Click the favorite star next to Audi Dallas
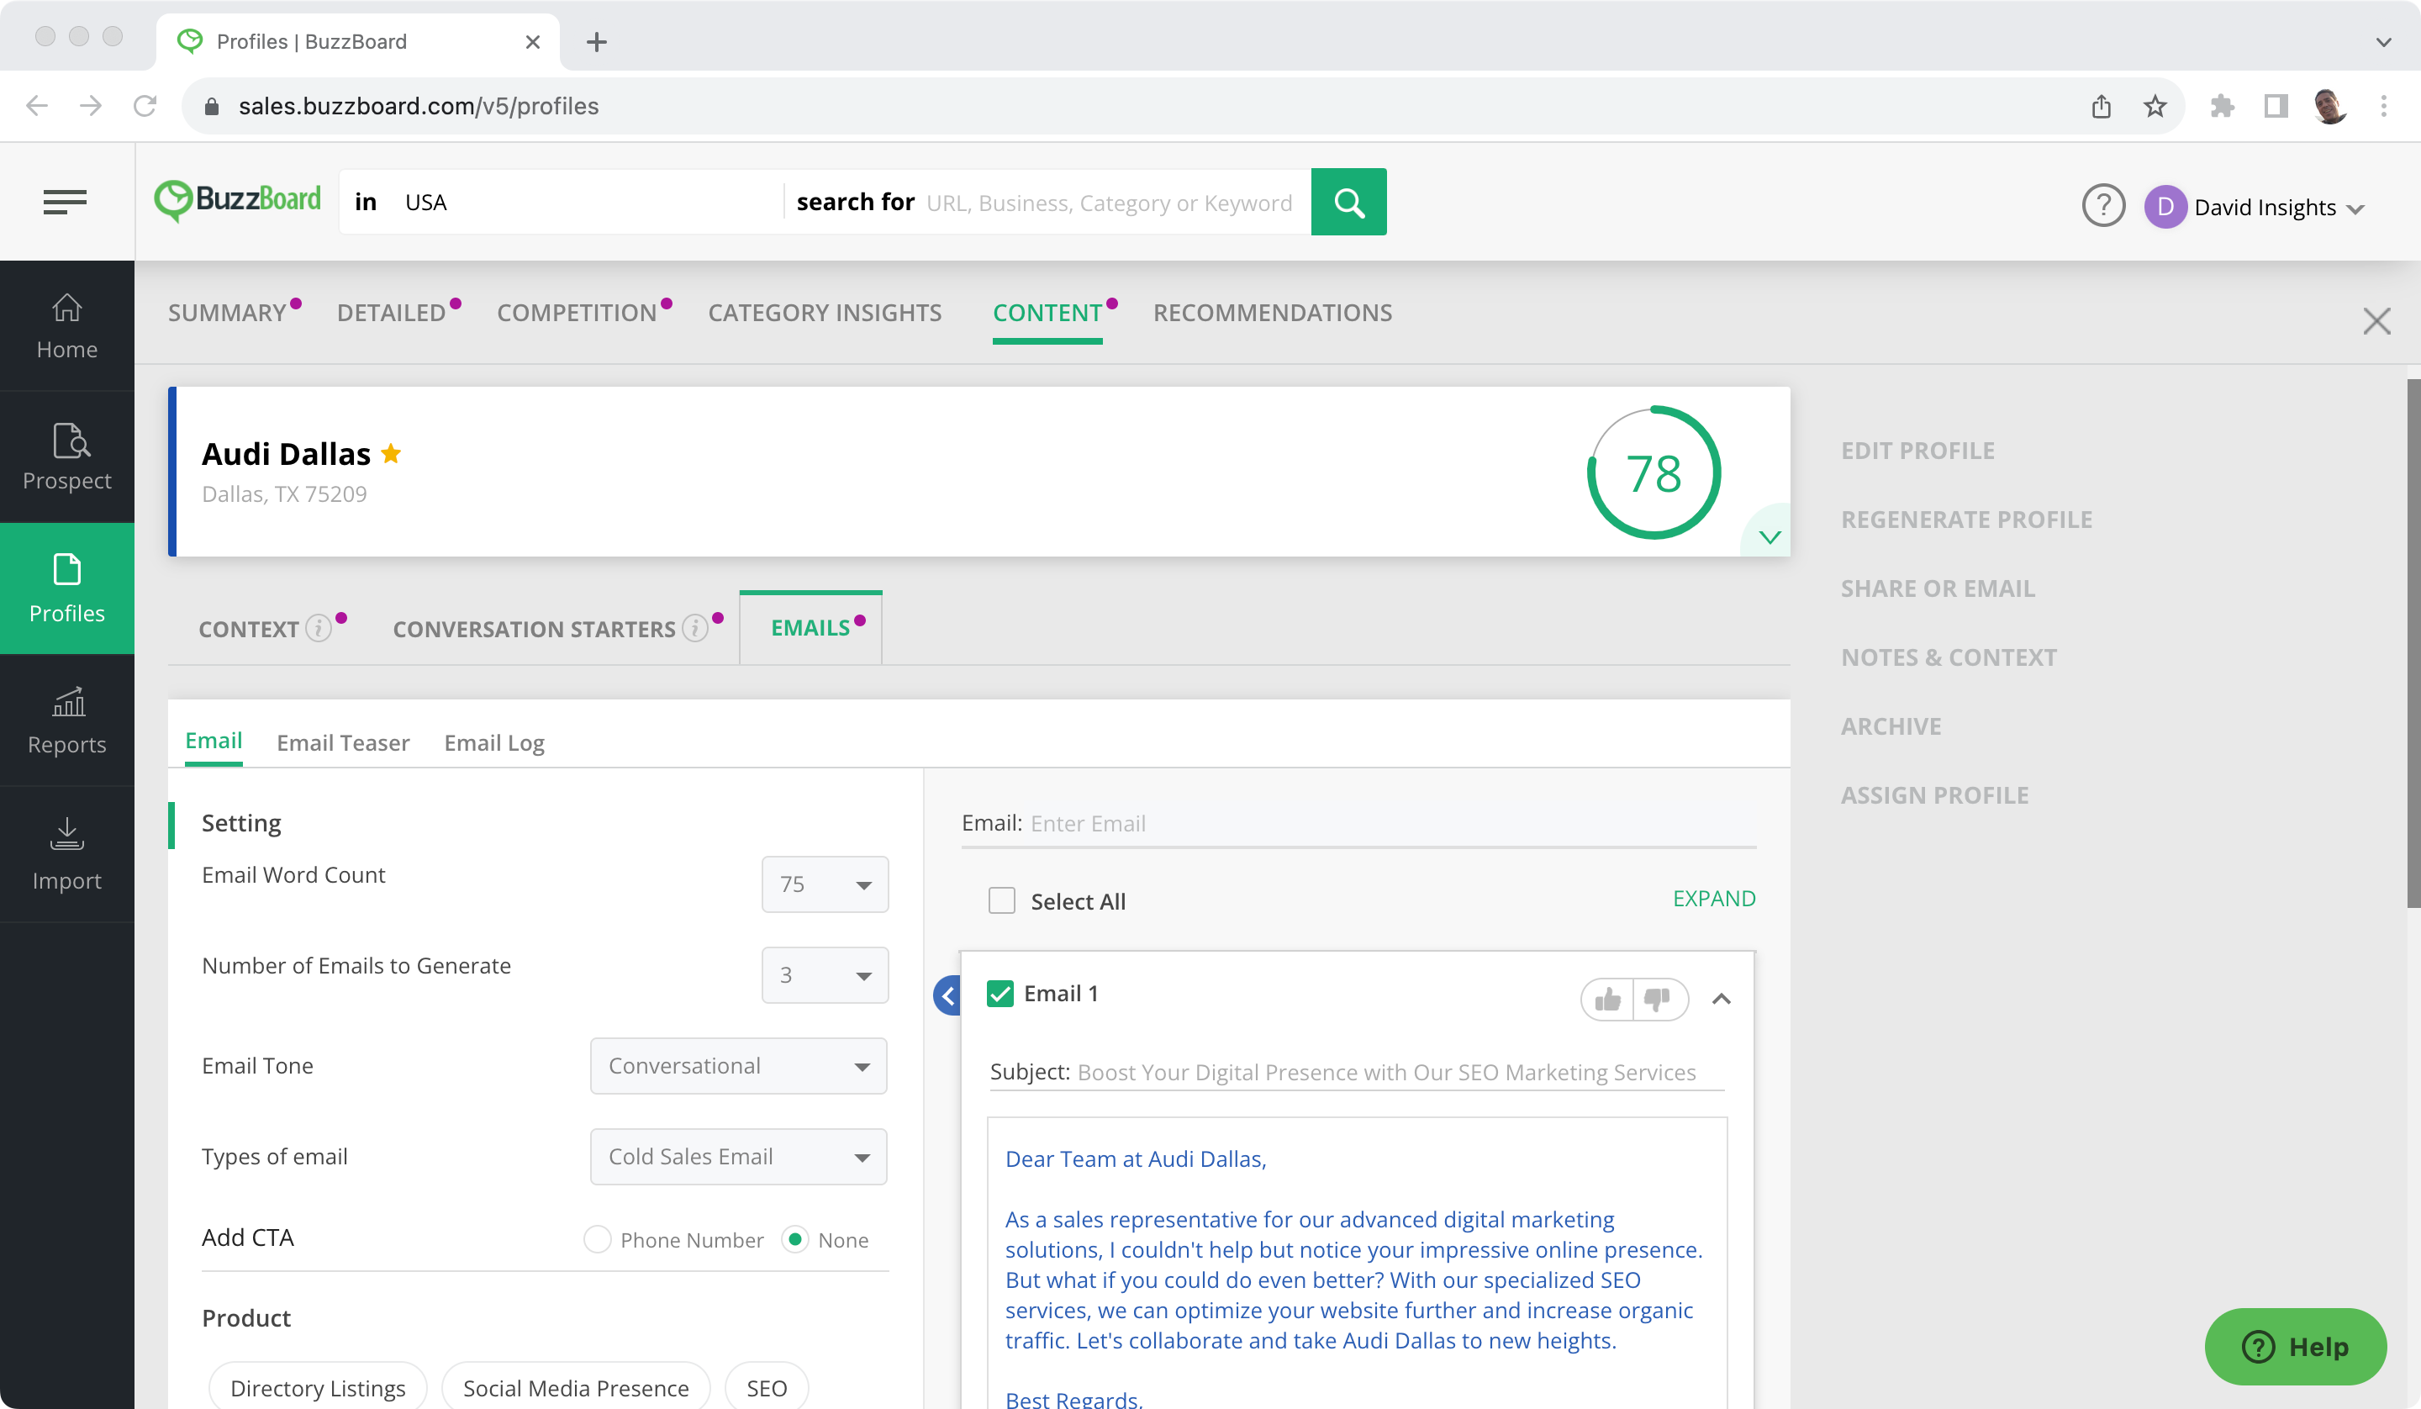2421x1409 pixels. coord(391,452)
